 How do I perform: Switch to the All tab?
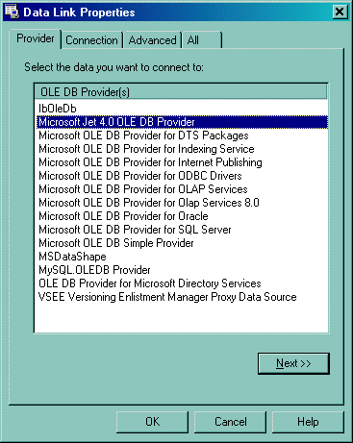[x=202, y=40]
